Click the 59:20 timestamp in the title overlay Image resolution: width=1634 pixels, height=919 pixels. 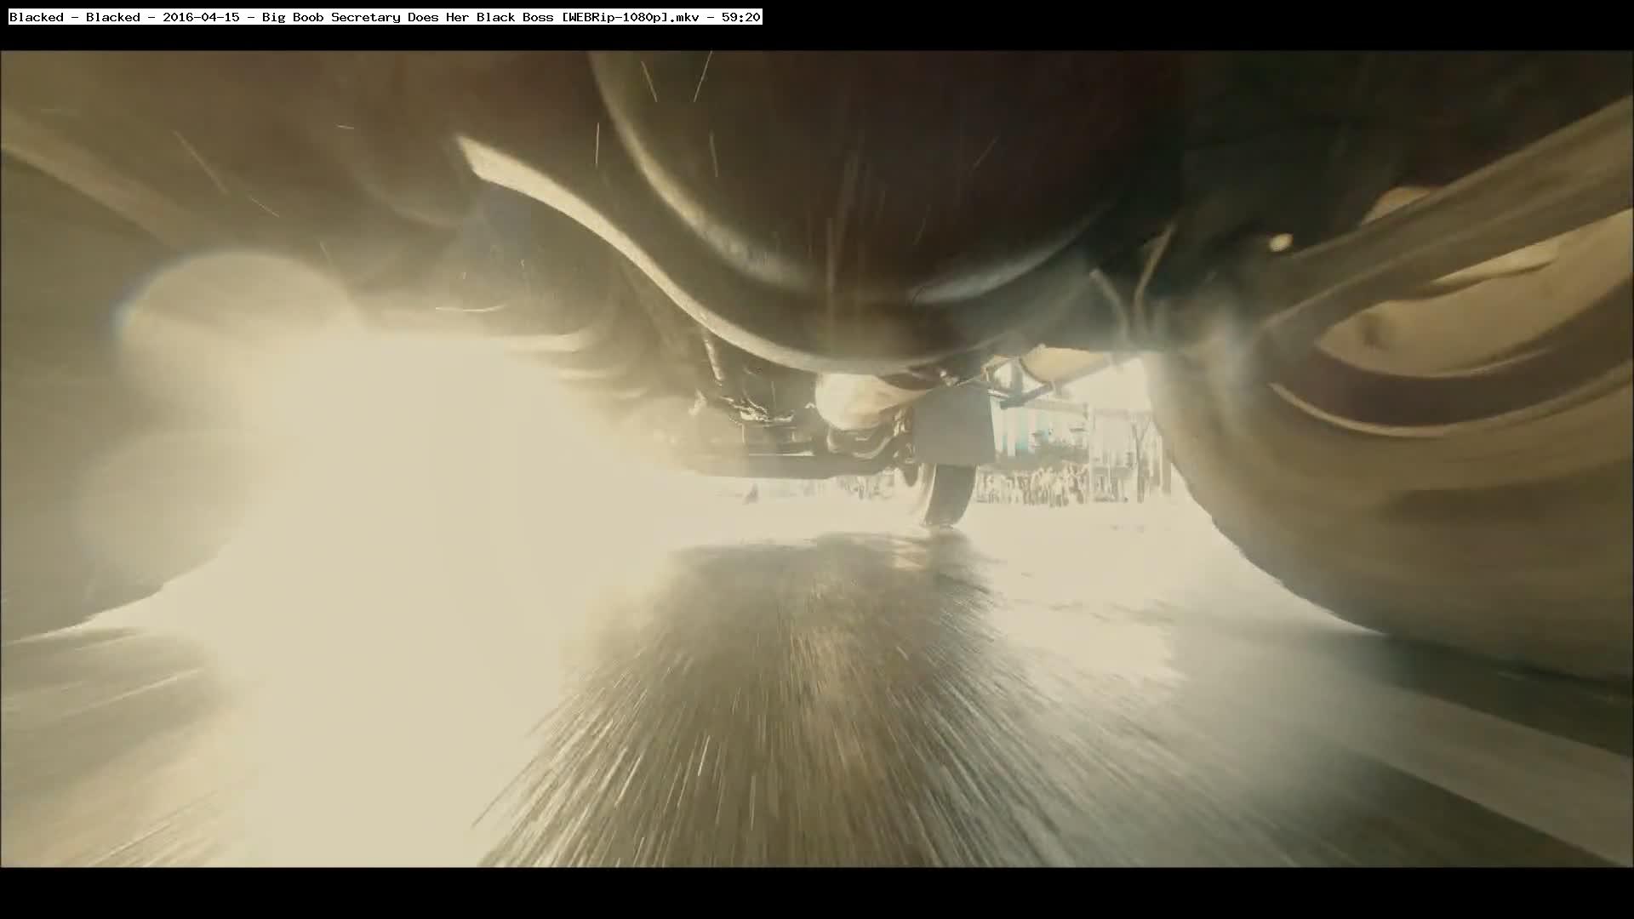pos(740,17)
